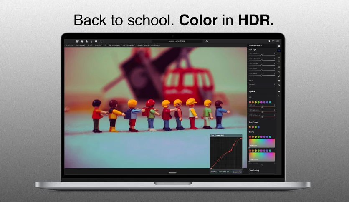Click the document title field in toolbar
Viewport: 349px width, 202px height.
(x=177, y=41)
